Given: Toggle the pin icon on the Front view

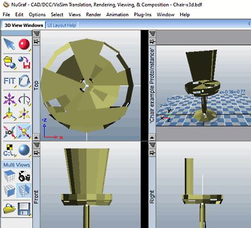Looking at the screenshot, I should [36, 153].
